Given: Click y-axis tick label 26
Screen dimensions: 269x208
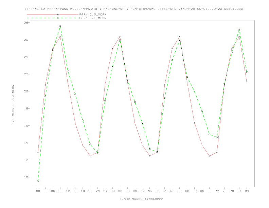Looking at the screenshot, I should coord(27,40).
